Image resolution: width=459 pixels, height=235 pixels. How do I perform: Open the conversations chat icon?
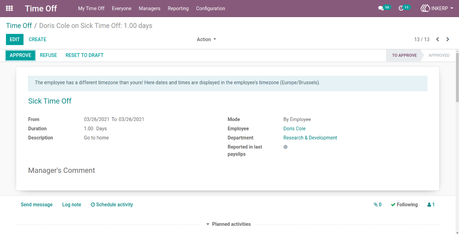click(381, 8)
